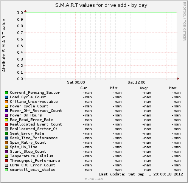188x183 pixels.
Task: Select the Spin_Up_Time legend label
Action: click(23, 147)
